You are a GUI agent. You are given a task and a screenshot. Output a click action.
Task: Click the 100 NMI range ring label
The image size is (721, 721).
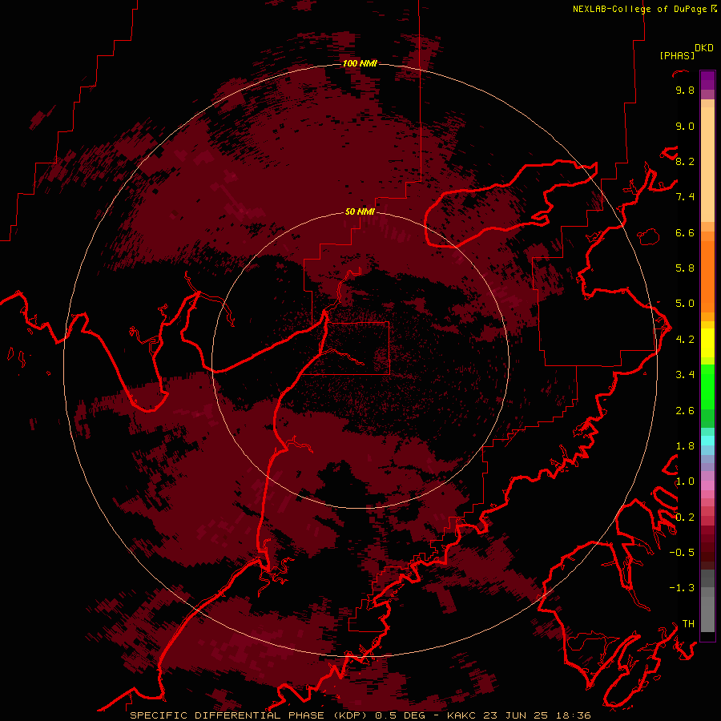pyautogui.click(x=360, y=63)
